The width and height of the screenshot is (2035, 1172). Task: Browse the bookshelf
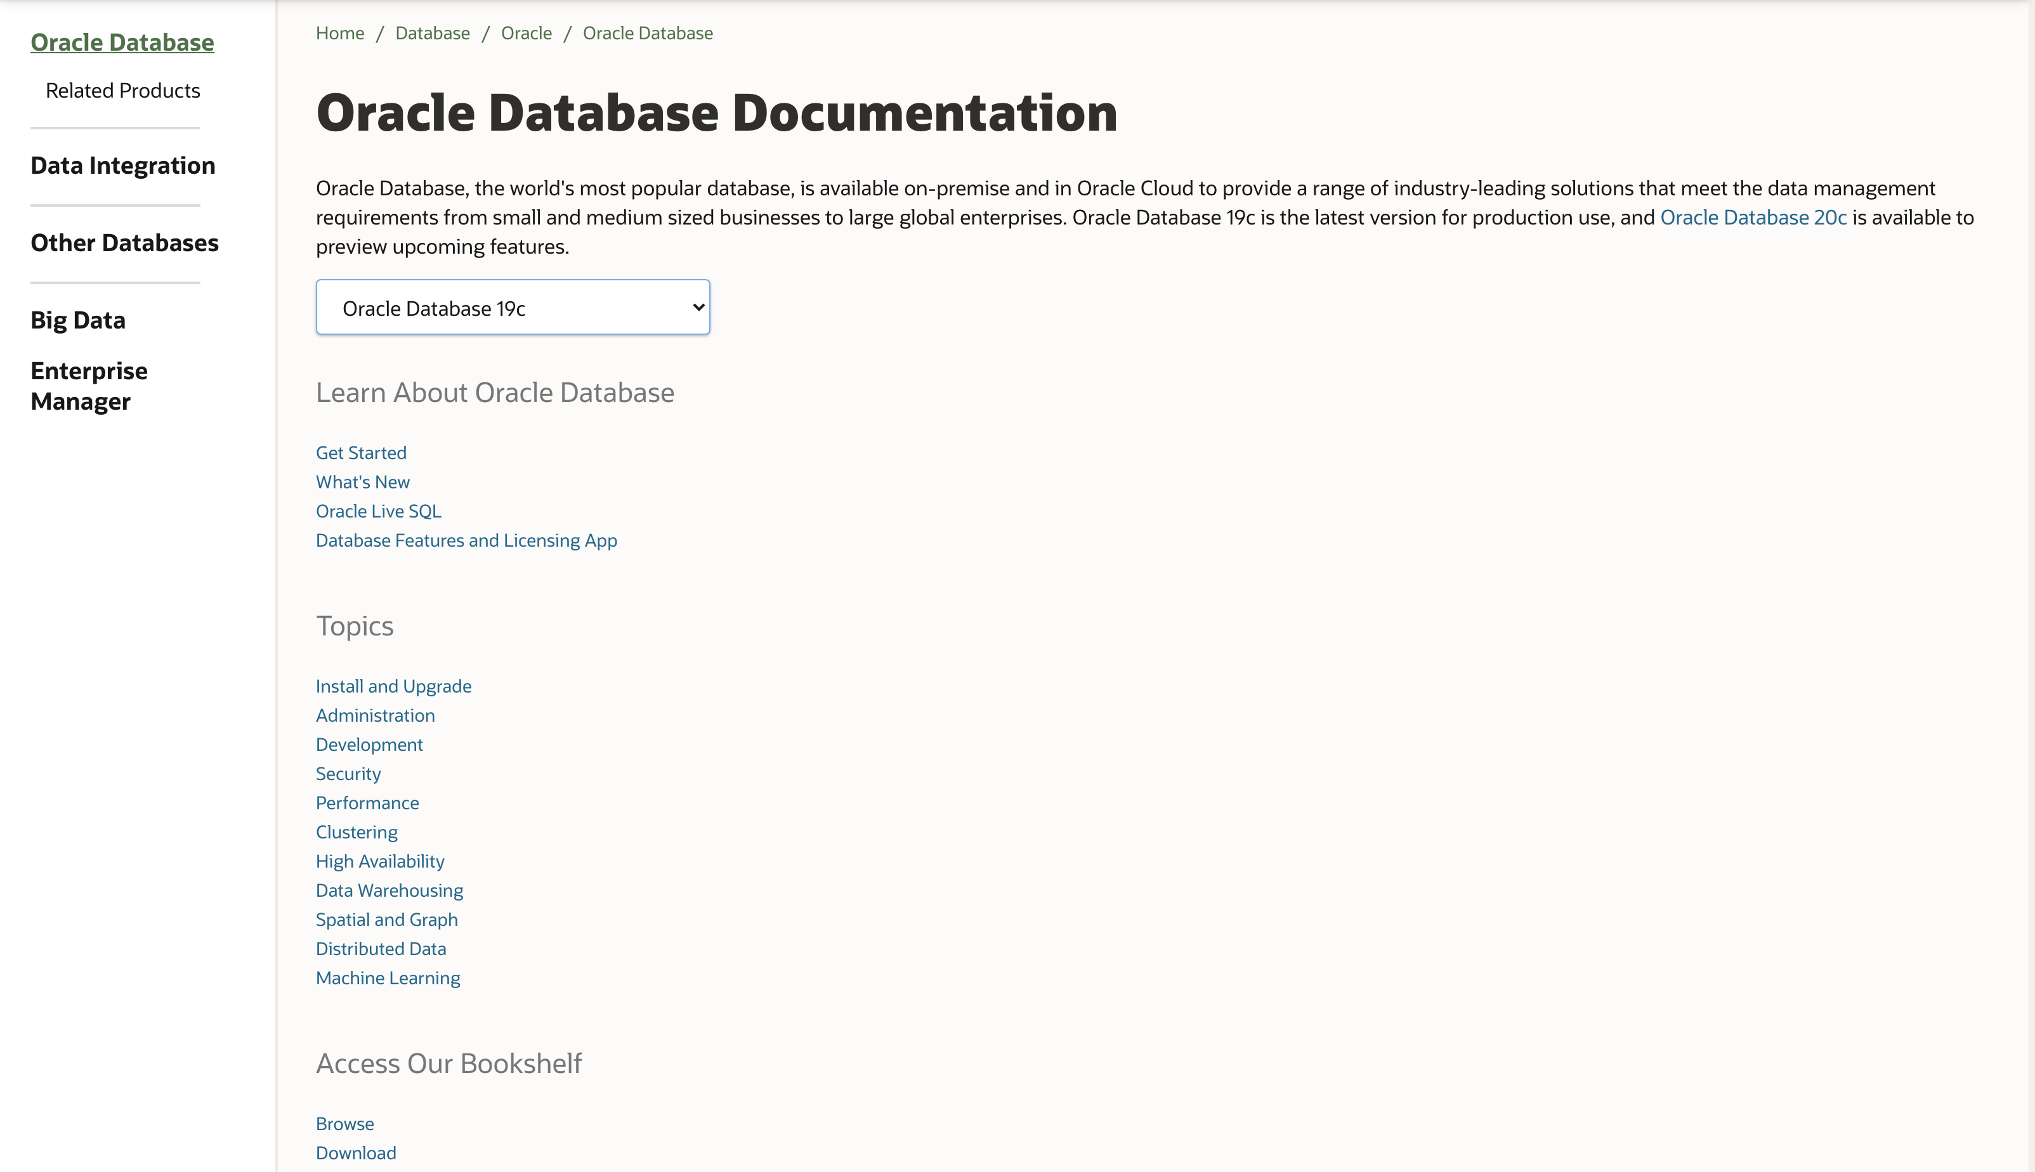click(x=344, y=1124)
